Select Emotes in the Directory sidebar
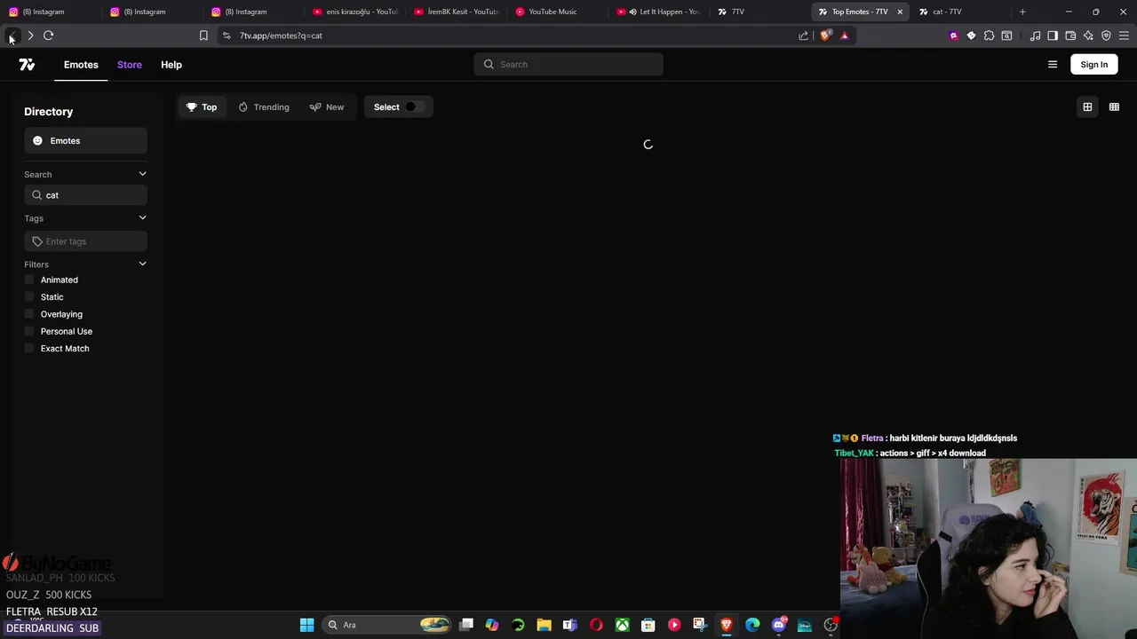1137x639 pixels. (x=85, y=141)
